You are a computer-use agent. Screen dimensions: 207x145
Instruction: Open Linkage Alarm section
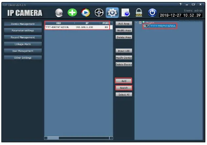tap(23, 44)
